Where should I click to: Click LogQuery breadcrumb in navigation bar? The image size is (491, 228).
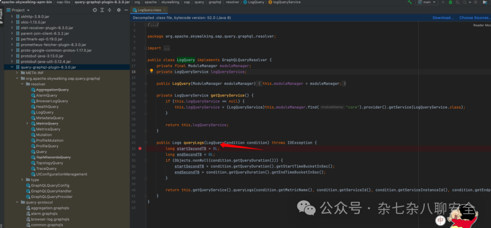coord(256,2)
